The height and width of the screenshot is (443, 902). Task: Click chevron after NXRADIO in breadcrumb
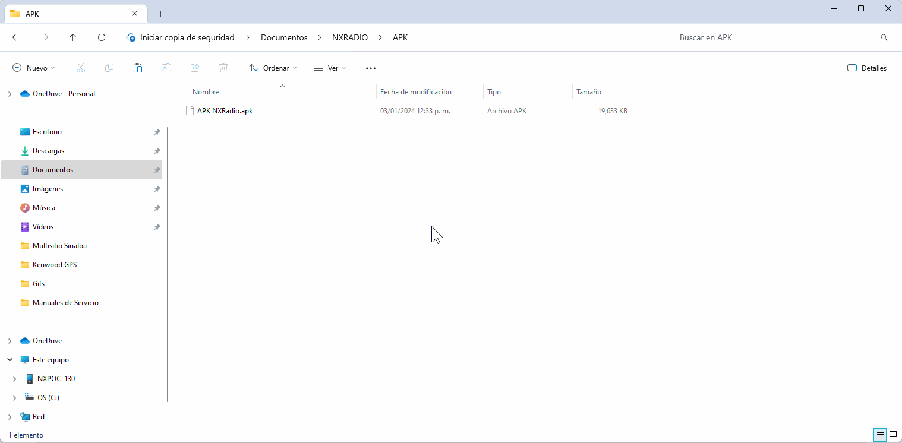[x=380, y=37]
